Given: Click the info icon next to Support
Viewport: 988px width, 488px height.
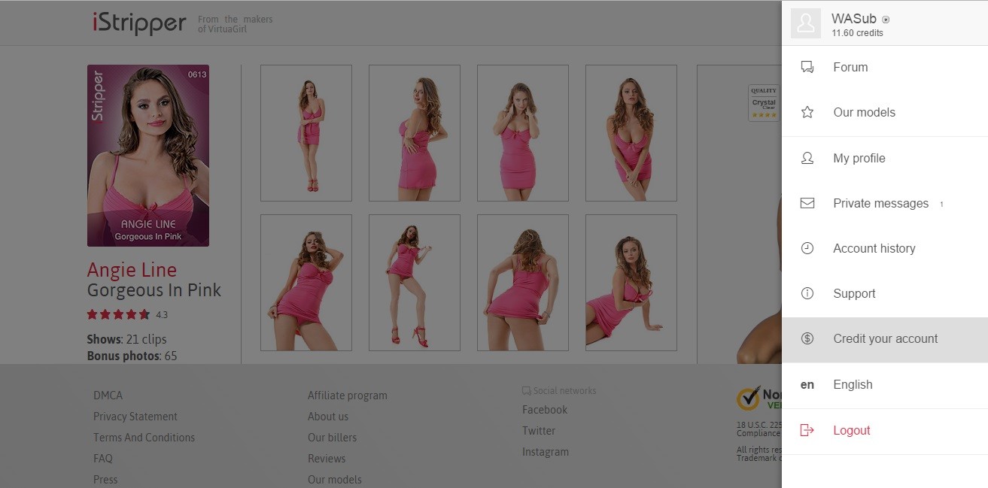Looking at the screenshot, I should (x=807, y=293).
